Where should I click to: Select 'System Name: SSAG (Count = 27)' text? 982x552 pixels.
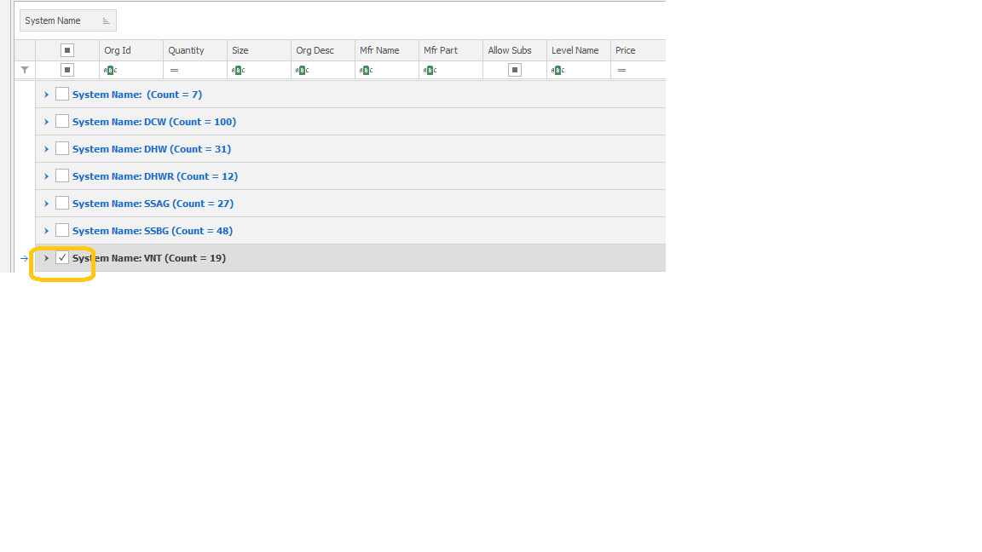coord(153,204)
